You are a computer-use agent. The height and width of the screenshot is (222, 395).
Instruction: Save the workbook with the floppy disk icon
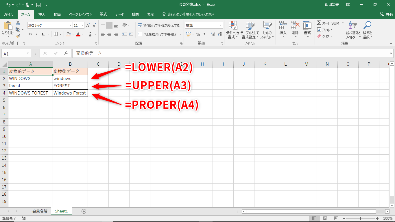[38, 5]
